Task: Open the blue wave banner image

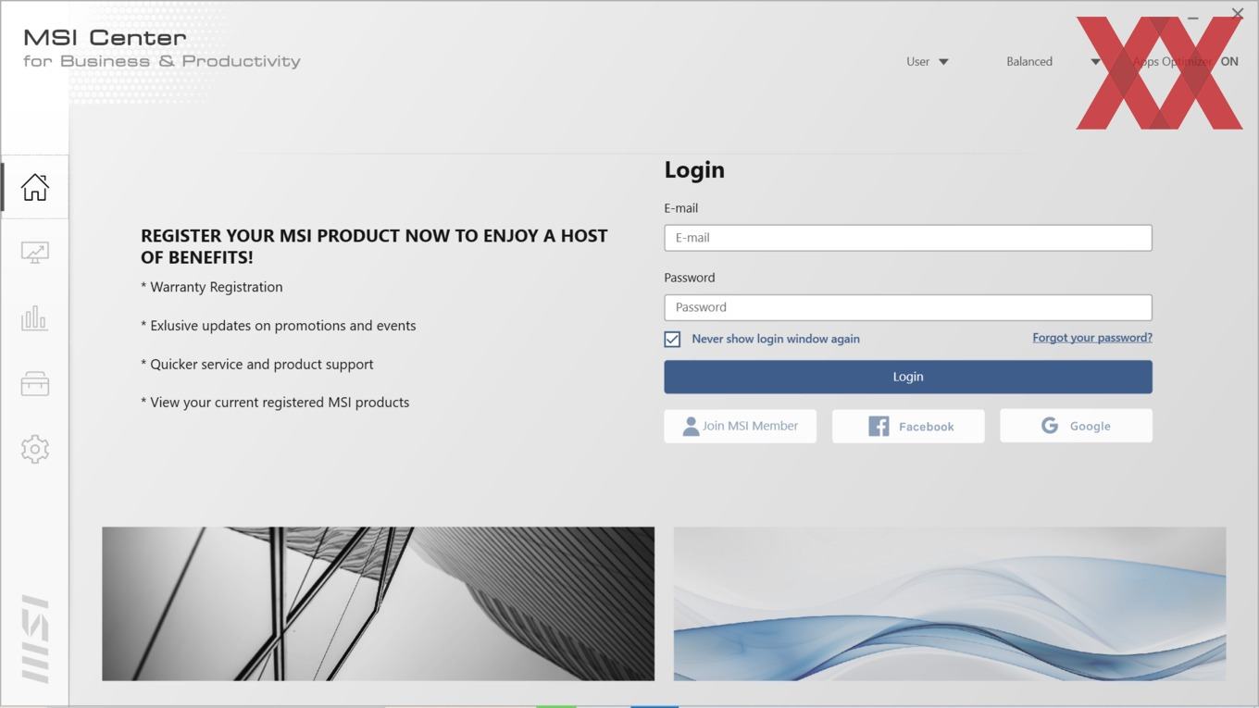Action: click(x=950, y=603)
